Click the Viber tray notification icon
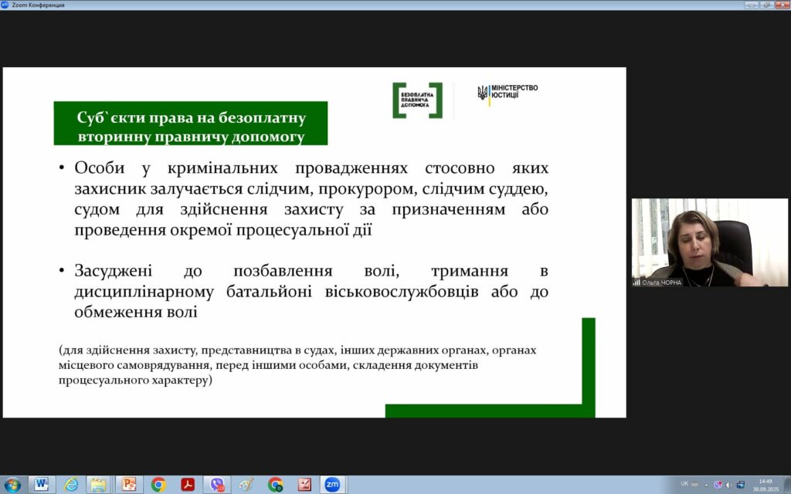The image size is (791, 494). 718,484
